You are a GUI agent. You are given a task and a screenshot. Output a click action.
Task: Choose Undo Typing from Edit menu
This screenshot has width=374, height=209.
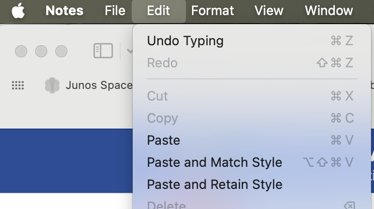(x=185, y=41)
